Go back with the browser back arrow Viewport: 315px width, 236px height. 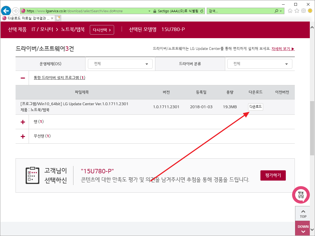click(x=6, y=11)
